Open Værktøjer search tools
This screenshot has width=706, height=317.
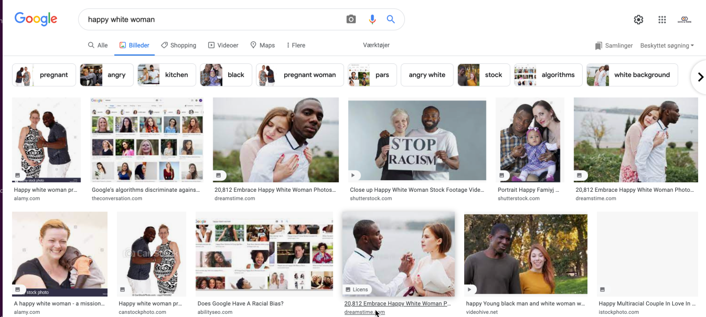click(x=376, y=45)
